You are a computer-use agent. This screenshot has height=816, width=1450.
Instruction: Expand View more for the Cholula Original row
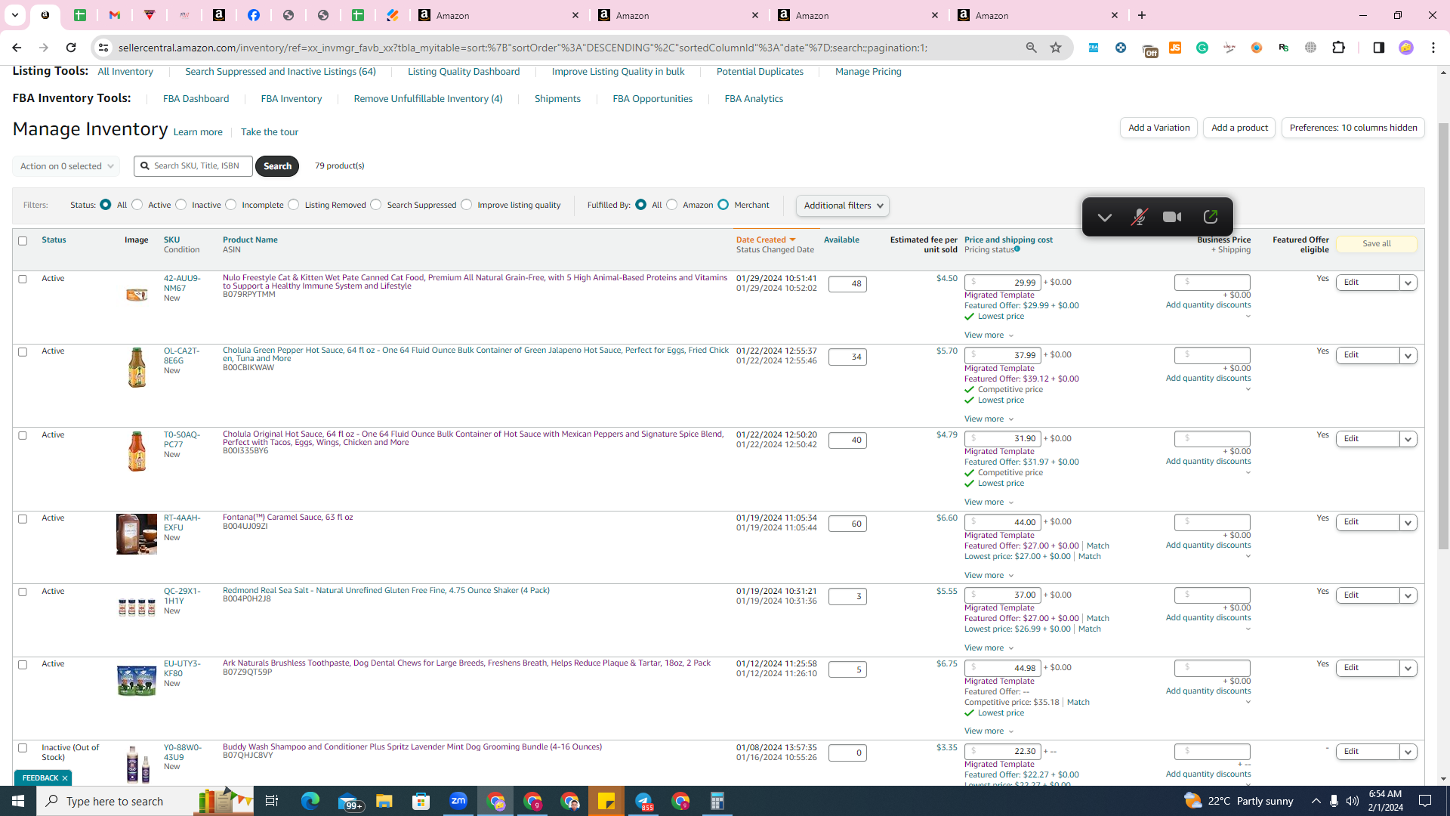pyautogui.click(x=989, y=502)
